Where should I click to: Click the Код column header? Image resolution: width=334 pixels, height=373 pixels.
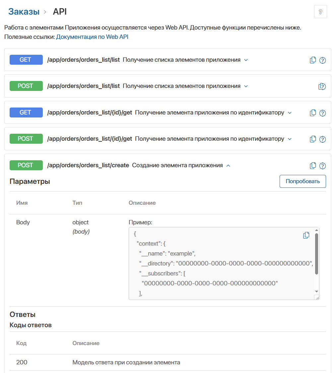pyautogui.click(x=22, y=343)
